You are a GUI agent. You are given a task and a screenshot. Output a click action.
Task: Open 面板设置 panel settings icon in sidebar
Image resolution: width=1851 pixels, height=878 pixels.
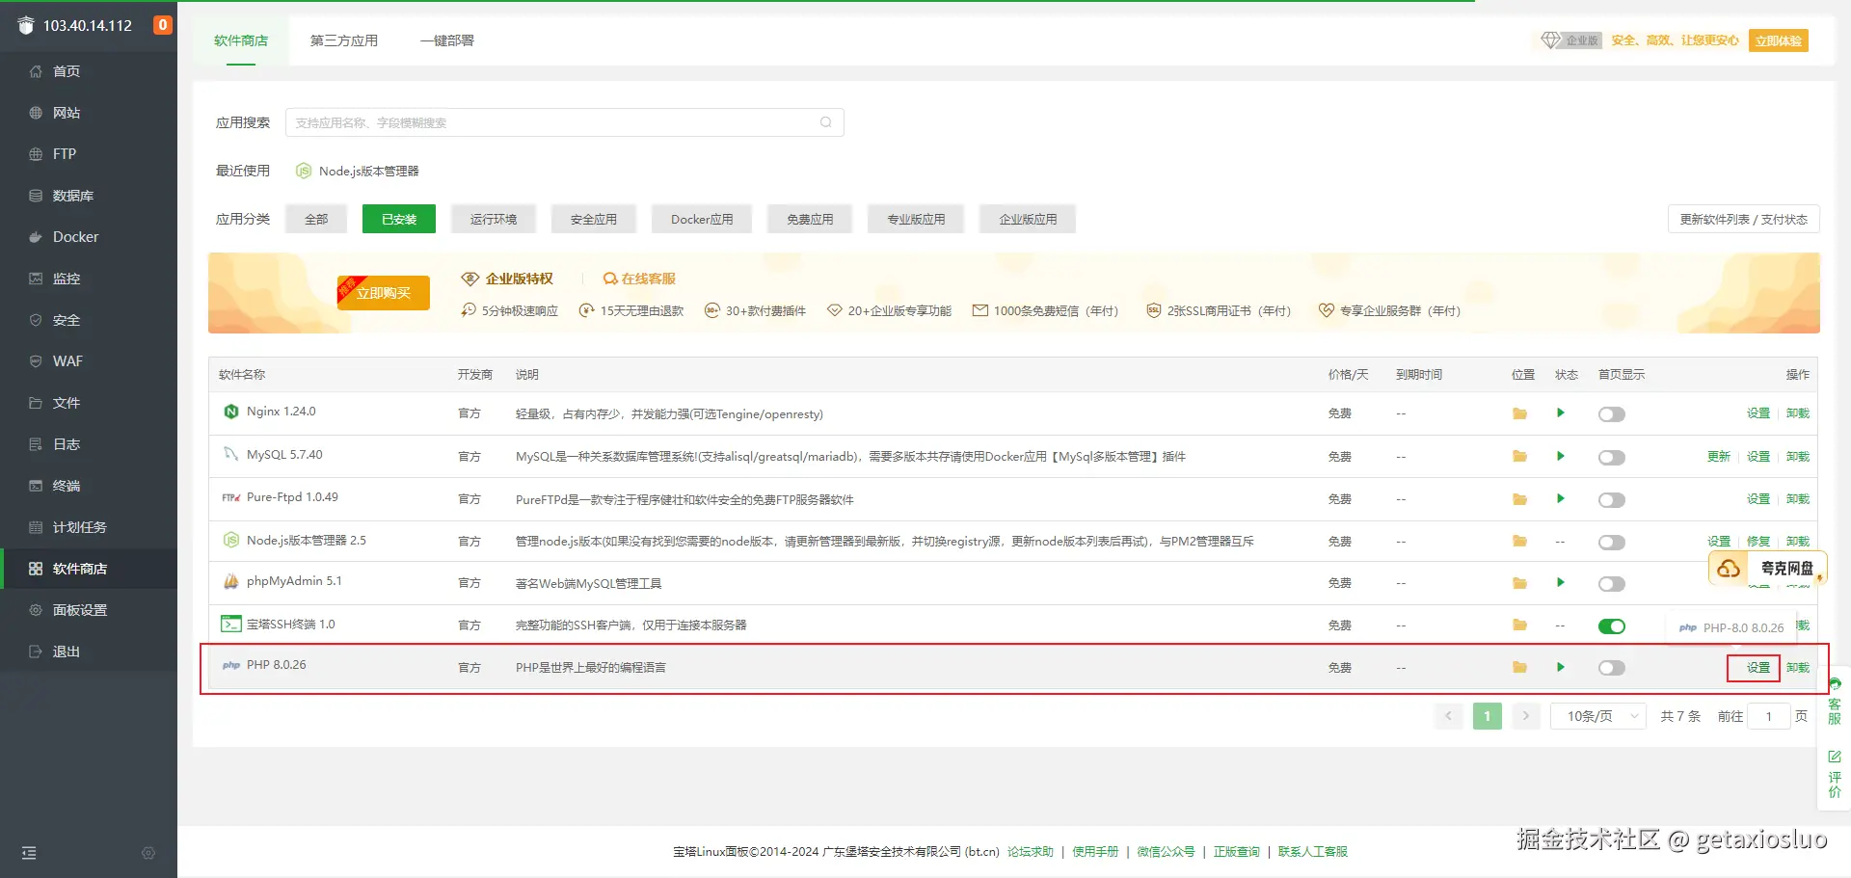(x=36, y=610)
